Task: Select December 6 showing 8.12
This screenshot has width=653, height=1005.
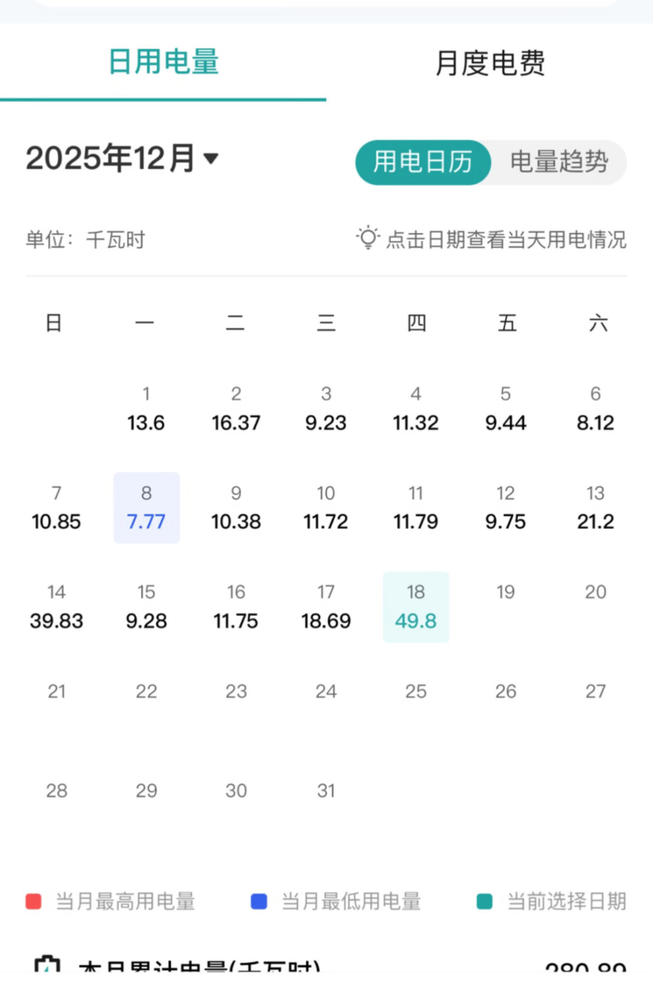Action: pos(596,409)
